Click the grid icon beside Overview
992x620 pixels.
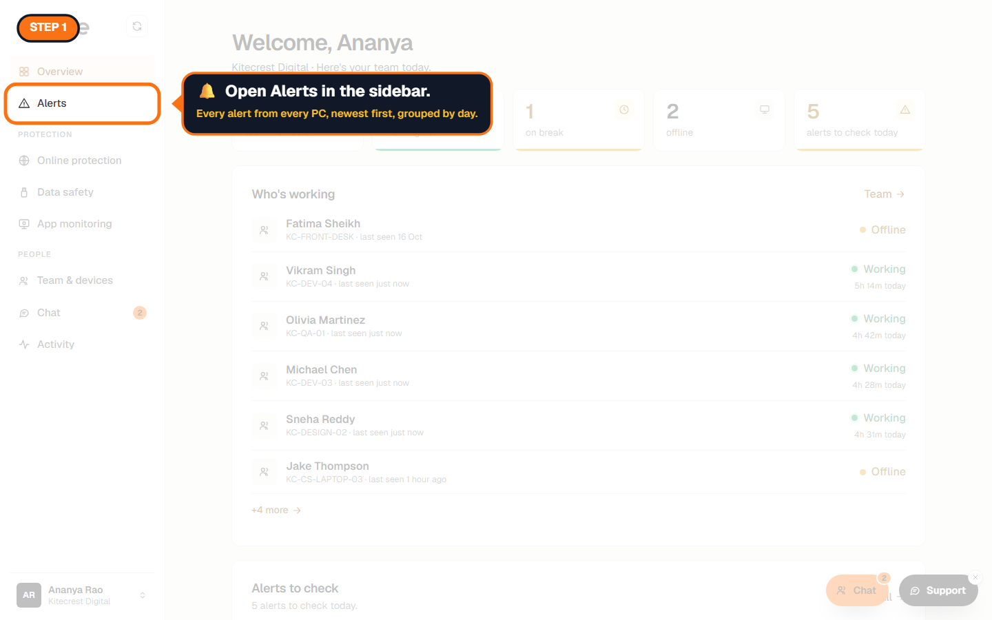[24, 72]
